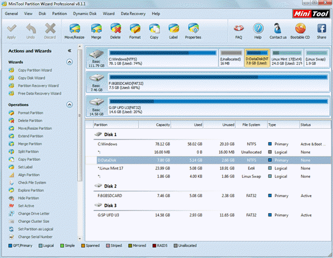Click Explore Partition operation link
The width and height of the screenshot is (333, 258).
point(31,190)
